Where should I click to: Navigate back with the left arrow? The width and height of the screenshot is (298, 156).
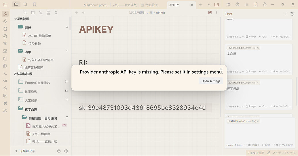(x=76, y=13)
